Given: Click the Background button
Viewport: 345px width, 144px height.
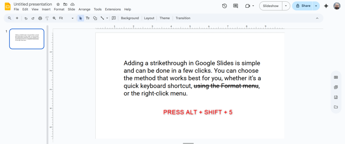Looking at the screenshot, I should click(130, 18).
